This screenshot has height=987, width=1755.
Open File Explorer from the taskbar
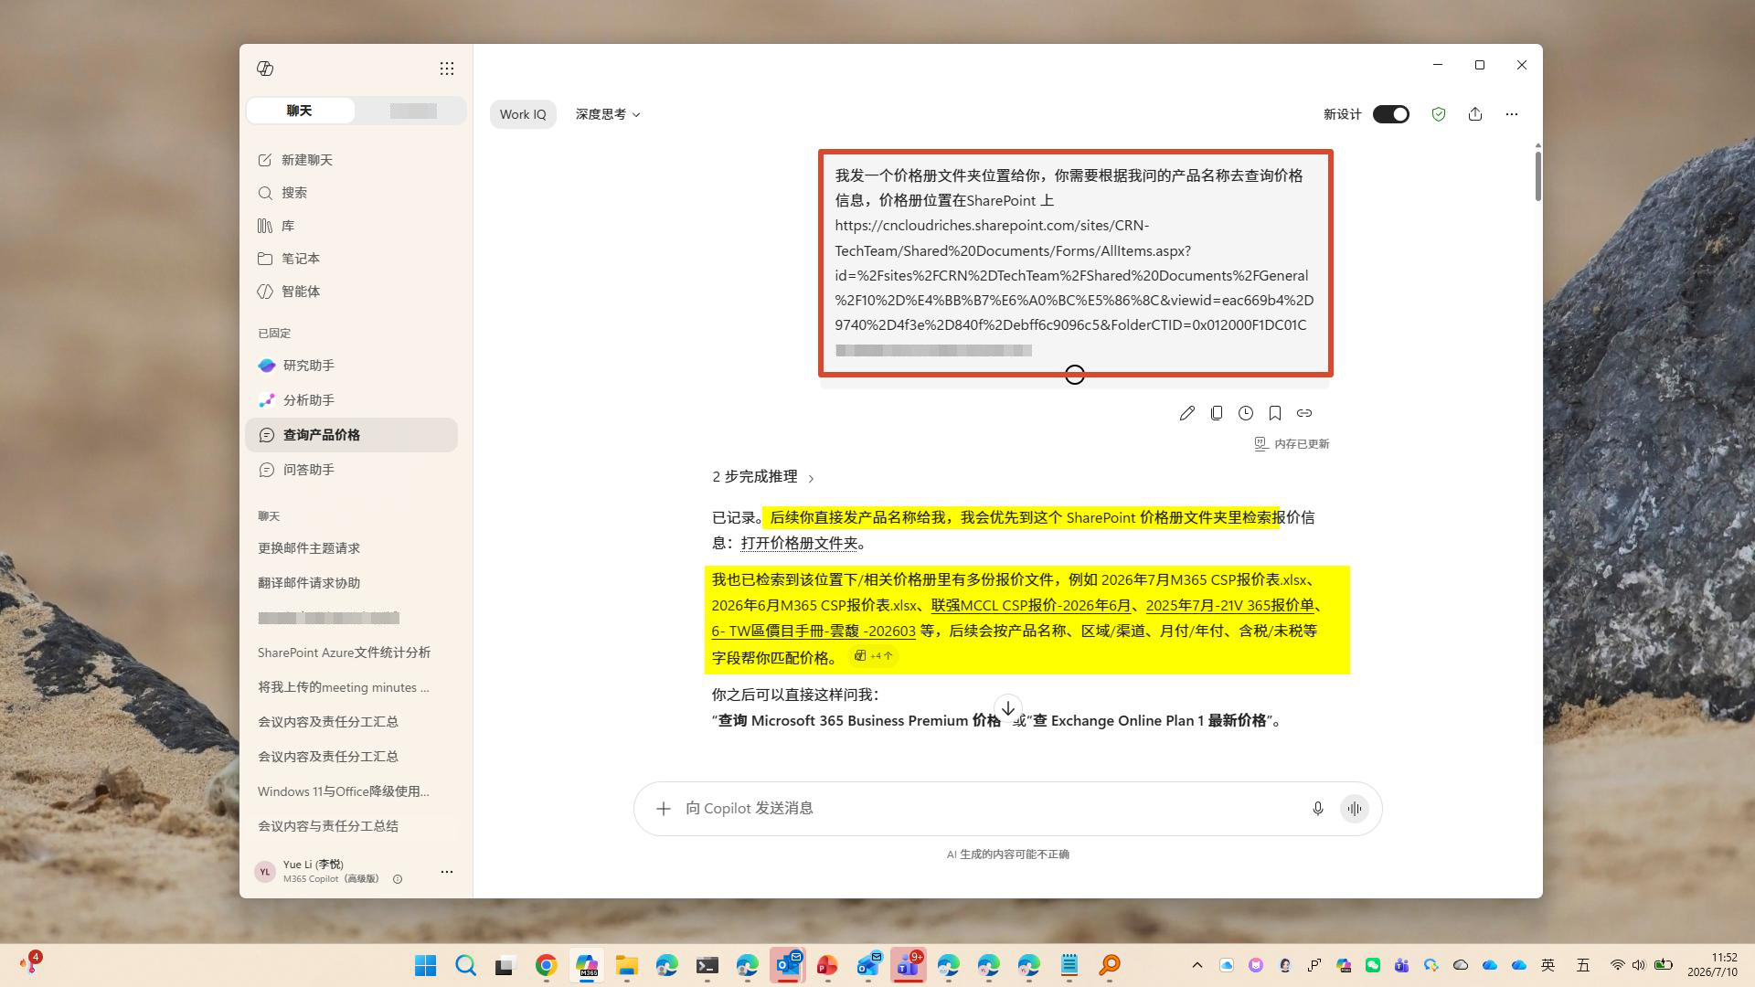(626, 965)
